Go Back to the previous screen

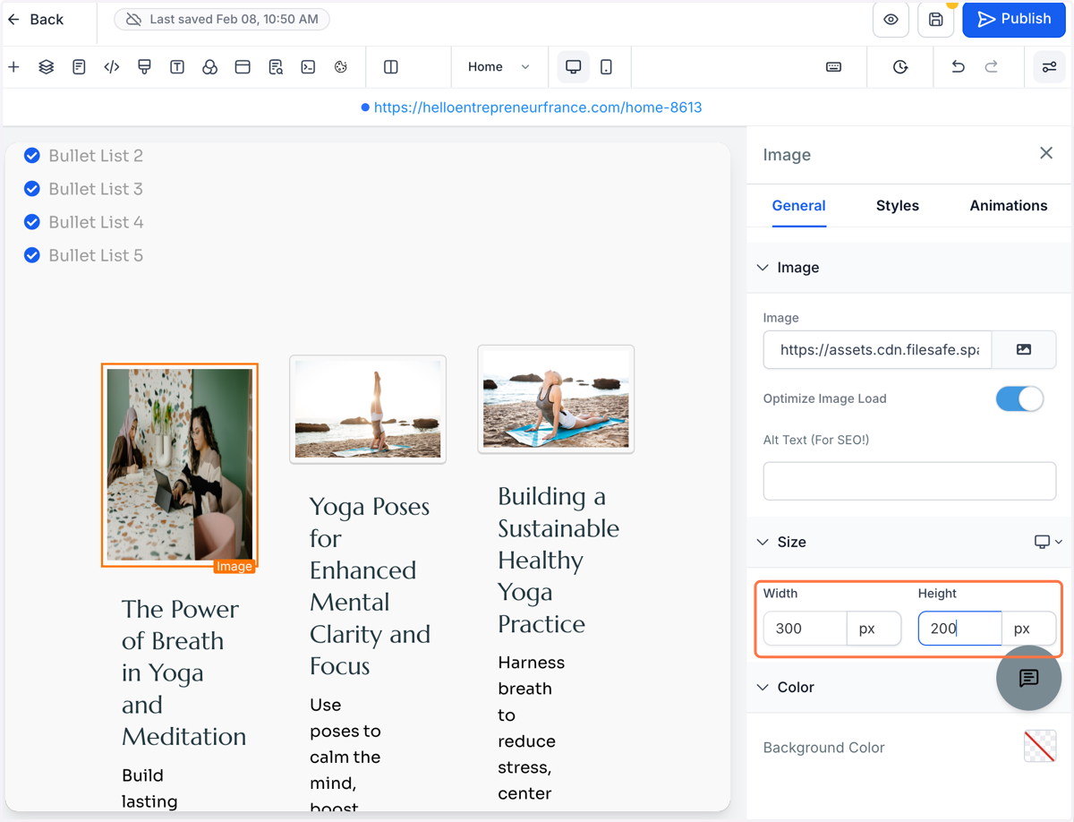(36, 19)
